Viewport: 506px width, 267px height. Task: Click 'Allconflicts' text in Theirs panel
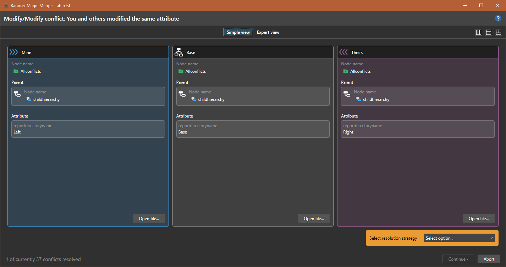(361, 71)
